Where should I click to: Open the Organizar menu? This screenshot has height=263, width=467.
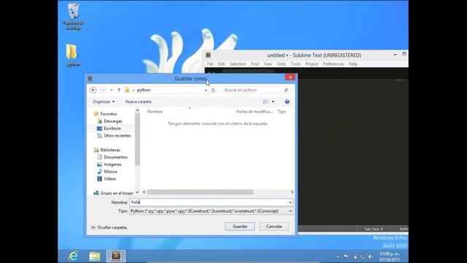click(104, 102)
